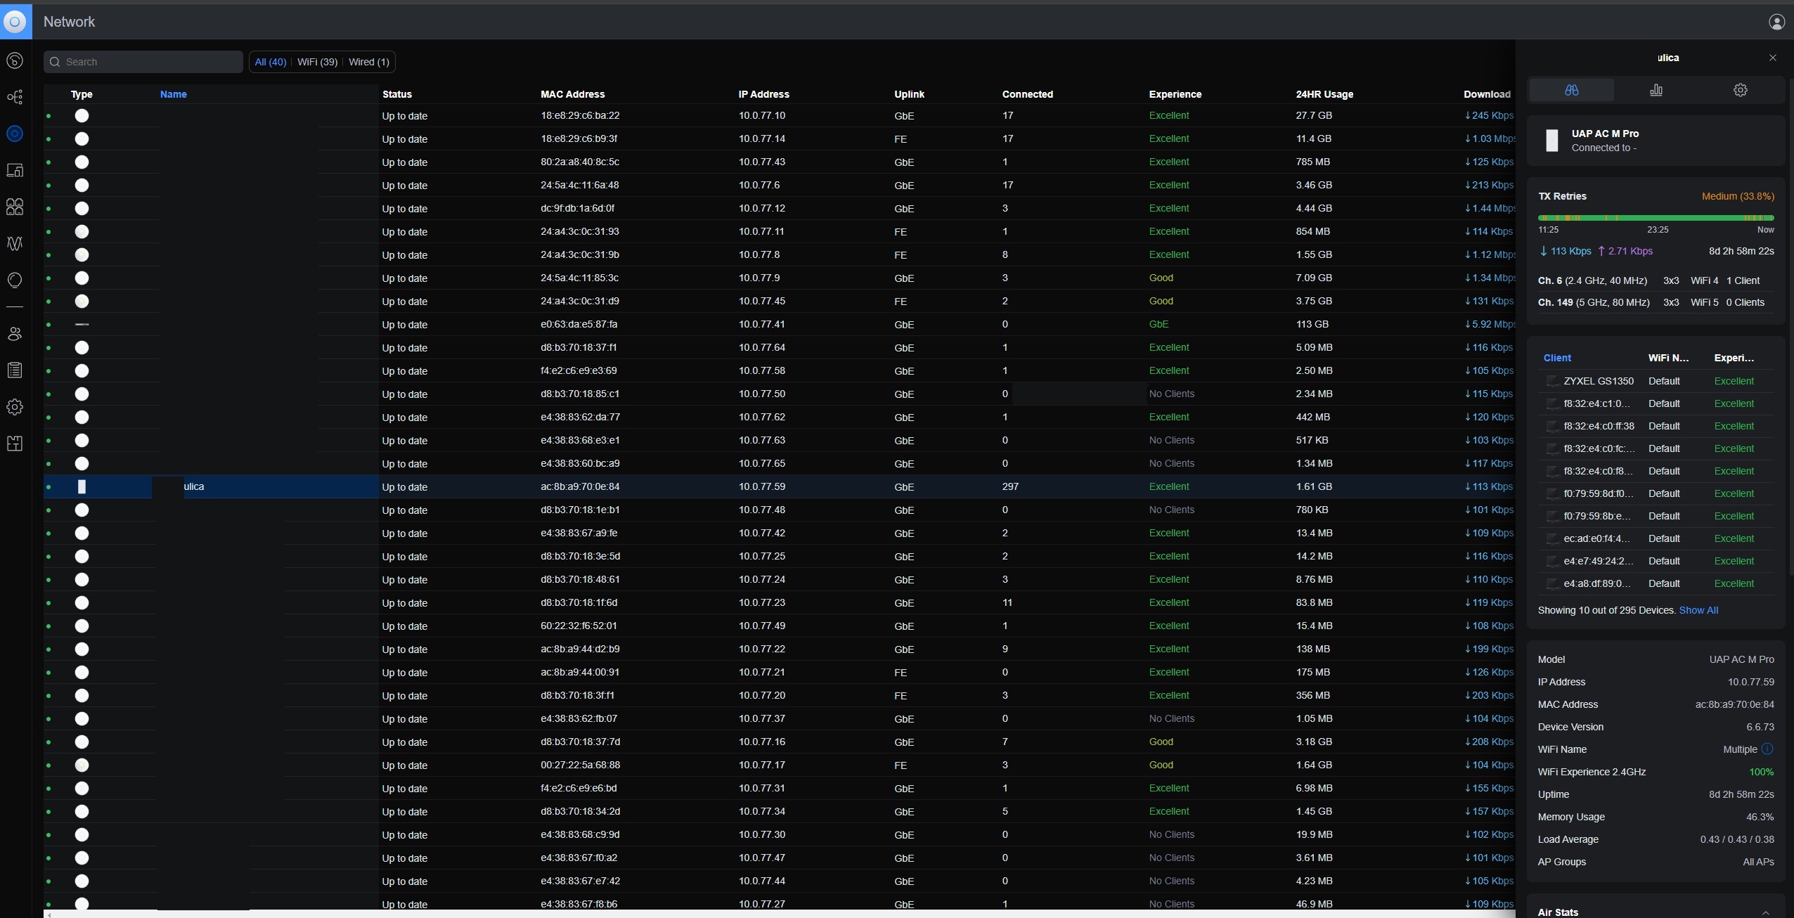Click the TX Retries timeline bar
Image resolution: width=1794 pixels, height=918 pixels.
click(x=1656, y=218)
